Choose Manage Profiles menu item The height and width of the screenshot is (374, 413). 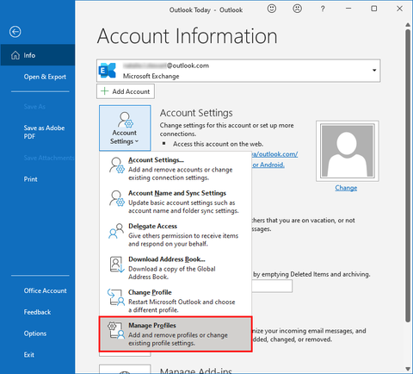pos(176,334)
